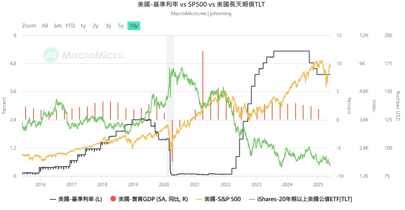Pick the 5y zoom range

tap(121, 26)
